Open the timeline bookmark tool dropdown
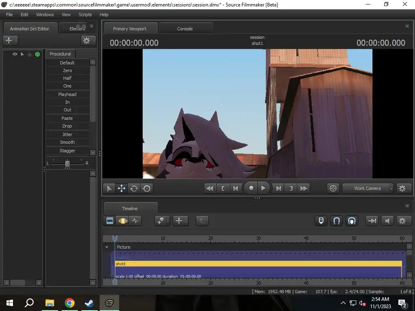Viewport: 415px width, 311px height. click(x=162, y=221)
